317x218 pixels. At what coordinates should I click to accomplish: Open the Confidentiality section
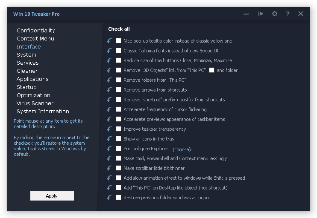[36, 31]
